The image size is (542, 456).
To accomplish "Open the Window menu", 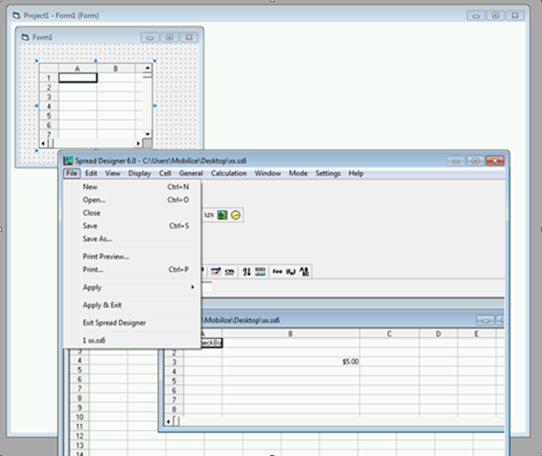I will pos(267,173).
